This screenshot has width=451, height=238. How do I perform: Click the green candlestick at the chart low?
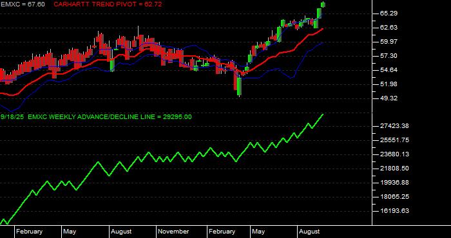(239, 87)
